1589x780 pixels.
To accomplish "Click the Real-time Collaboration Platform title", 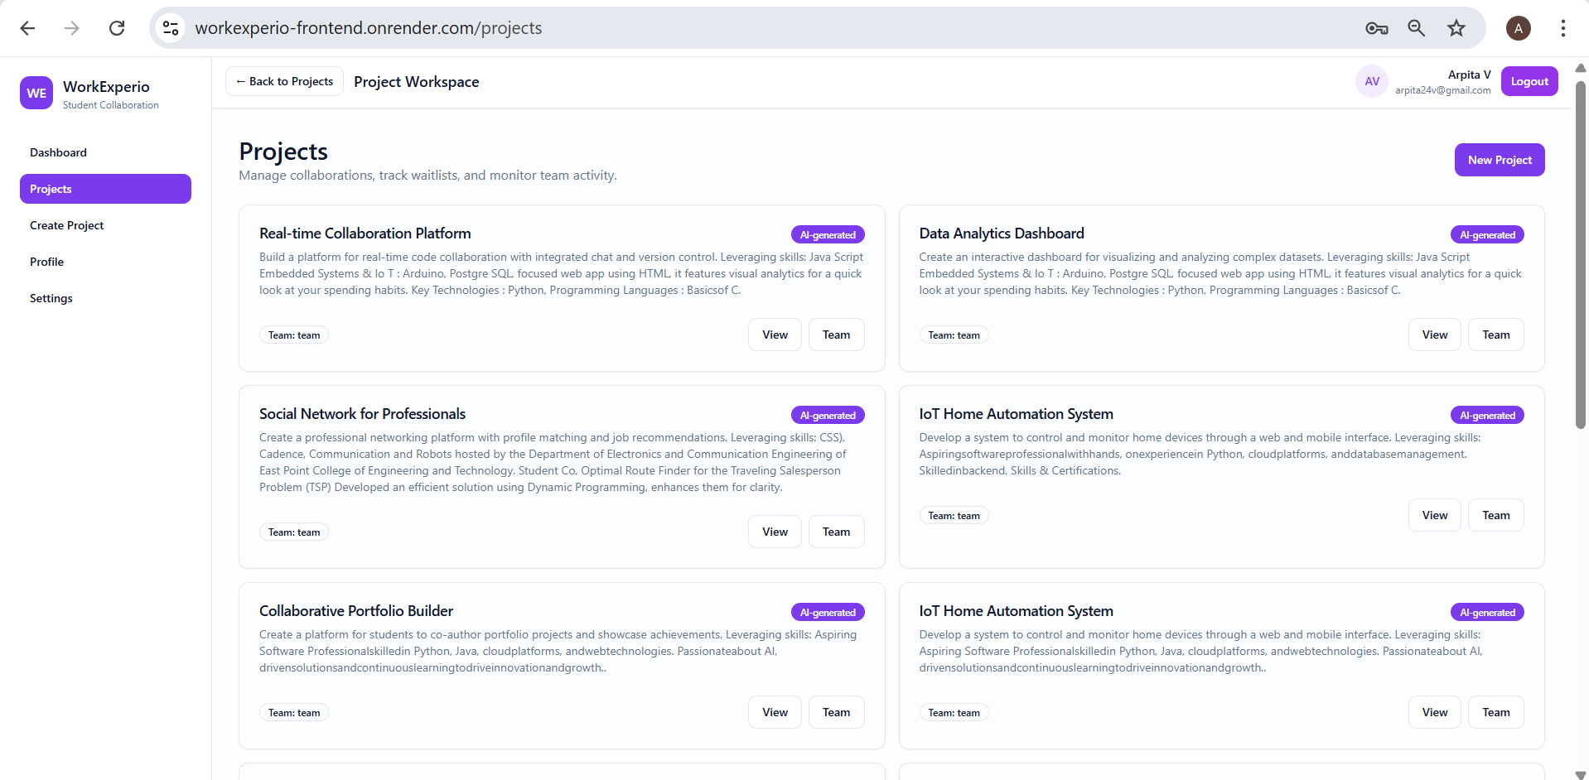I will pyautogui.click(x=365, y=234).
